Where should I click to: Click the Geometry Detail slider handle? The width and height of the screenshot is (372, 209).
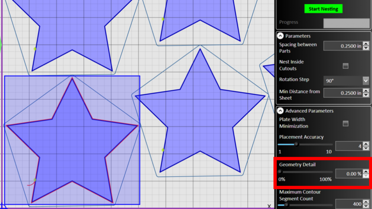pyautogui.click(x=280, y=172)
